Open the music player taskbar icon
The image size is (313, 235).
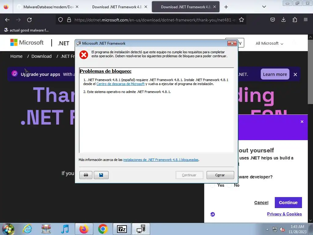click(x=65, y=229)
